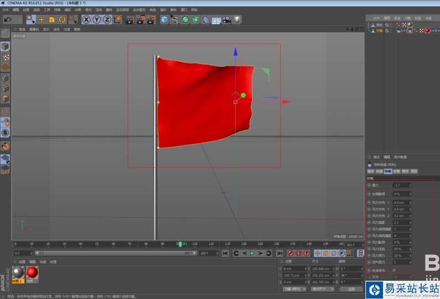The height and width of the screenshot is (299, 440).
Task: Open the Light object tool
Action: point(237,19)
